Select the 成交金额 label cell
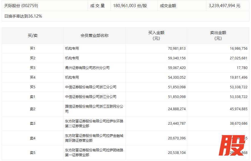 coord(168,6)
